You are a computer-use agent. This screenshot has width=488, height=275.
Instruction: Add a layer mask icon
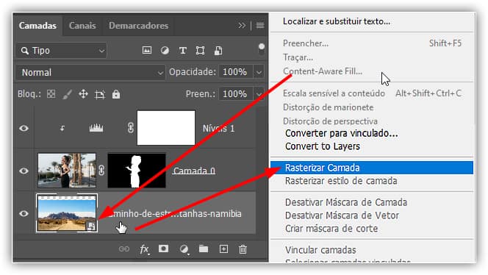coord(163,249)
